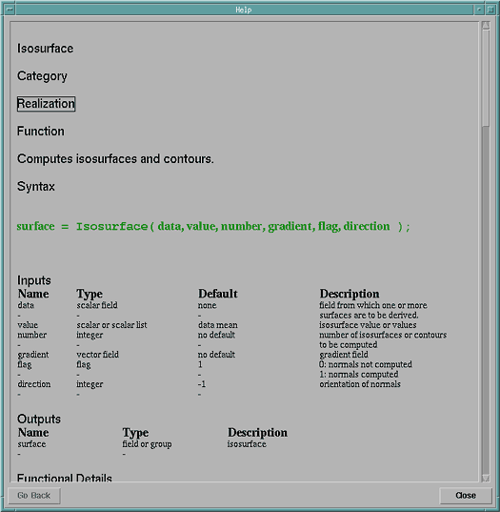Screen dimensions: 500x512
Task: Click the Syntax heading
Action: point(36,187)
